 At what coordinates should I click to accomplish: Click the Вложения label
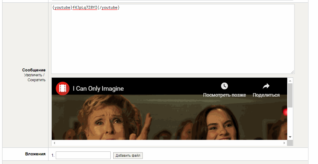click(35, 154)
